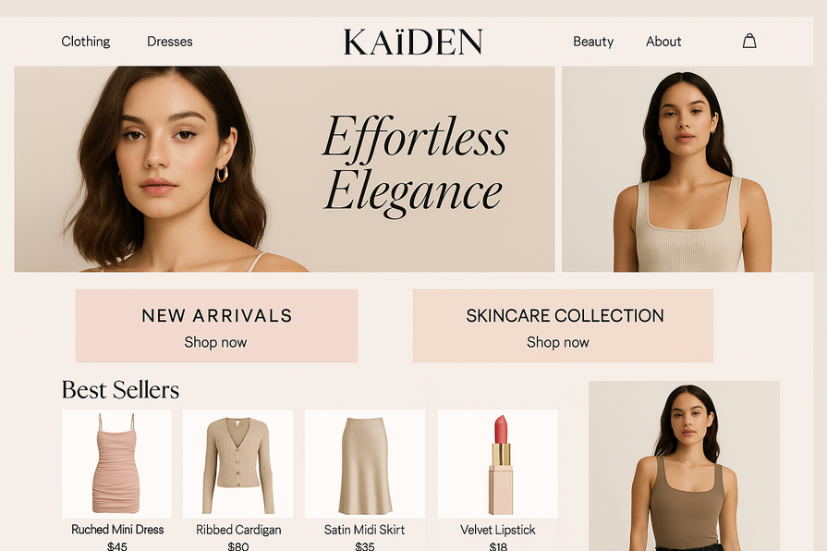
Task: Select the Ribbed Cardigan product image
Action: tap(237, 463)
